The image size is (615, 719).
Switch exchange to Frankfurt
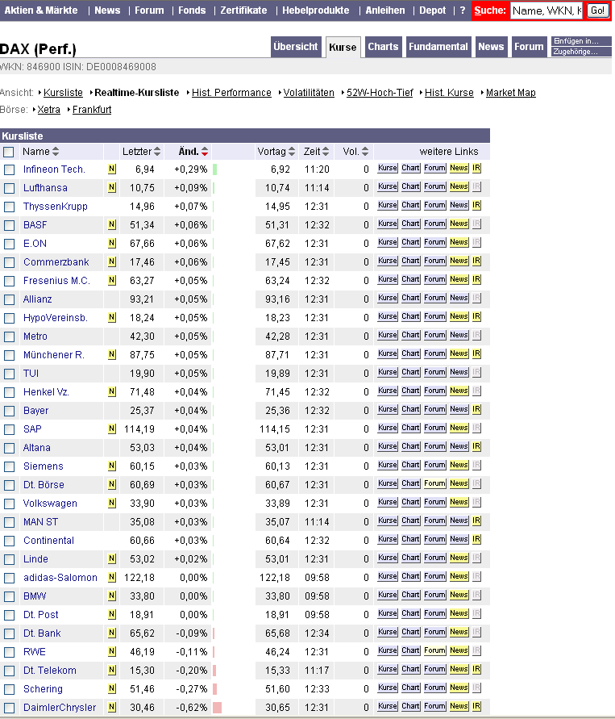92,110
